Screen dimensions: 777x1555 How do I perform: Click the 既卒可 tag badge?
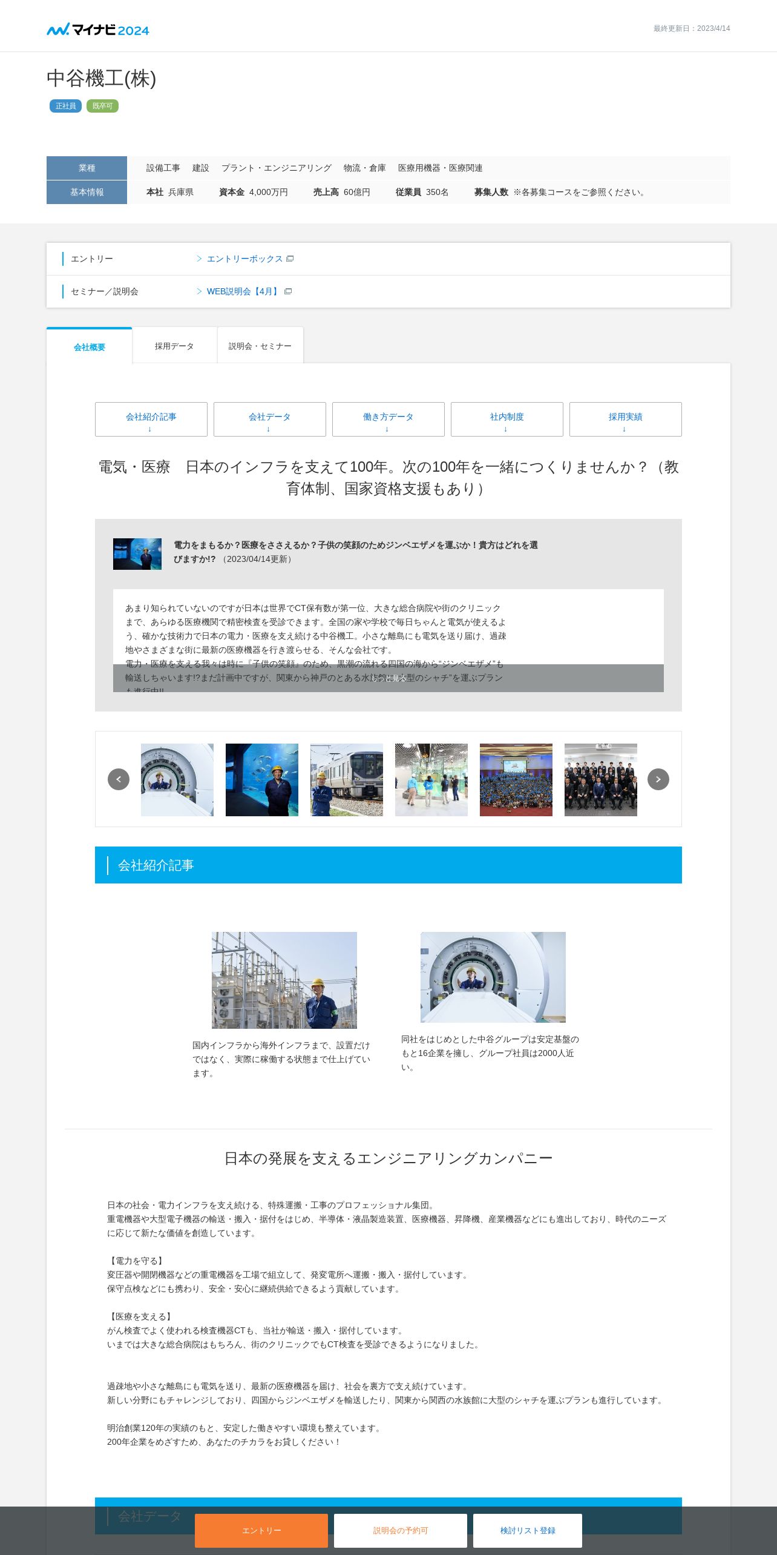[x=102, y=106]
